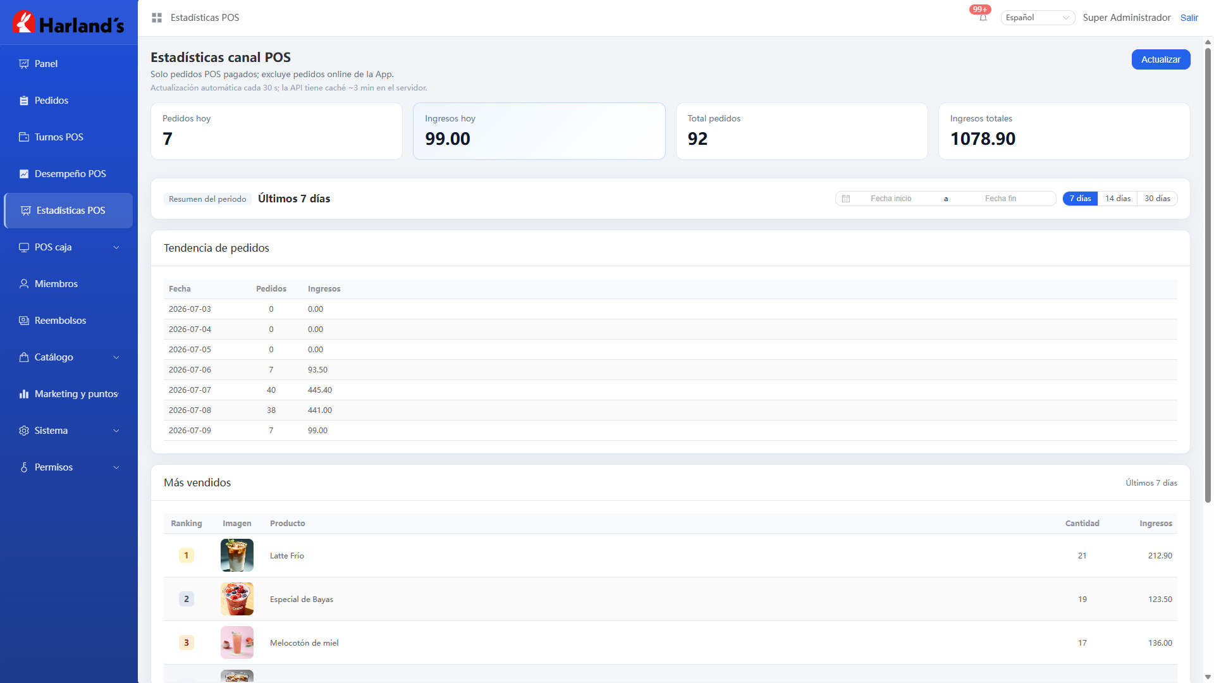Click the 93.50 ingresos value

click(x=317, y=370)
